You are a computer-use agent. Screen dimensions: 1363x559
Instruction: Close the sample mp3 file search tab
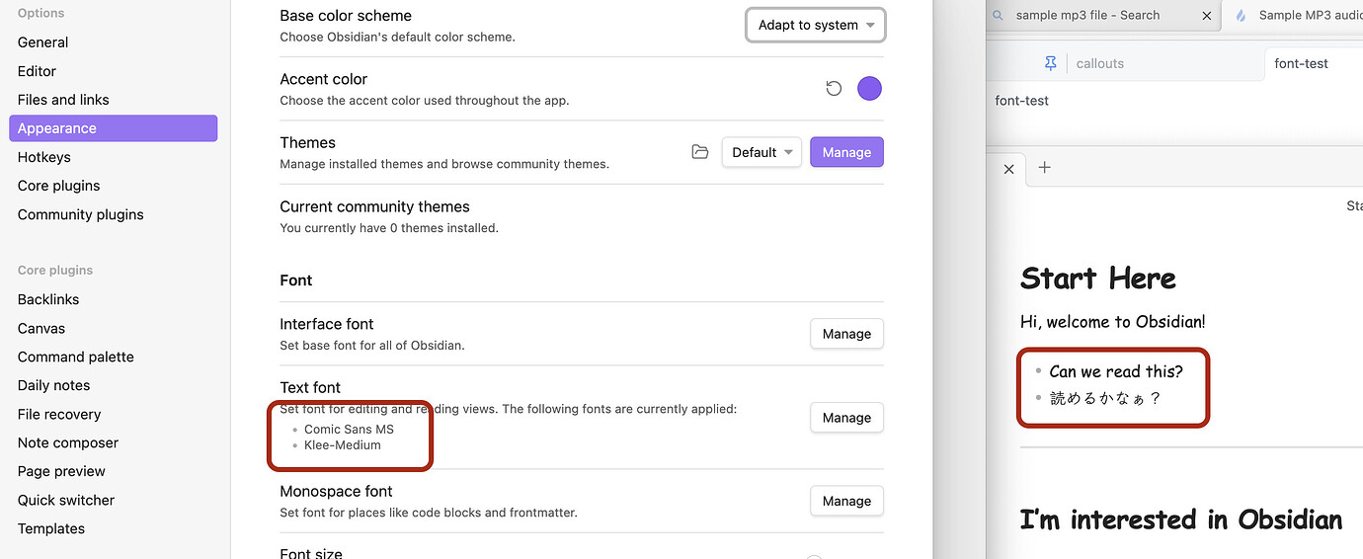coord(1206,16)
